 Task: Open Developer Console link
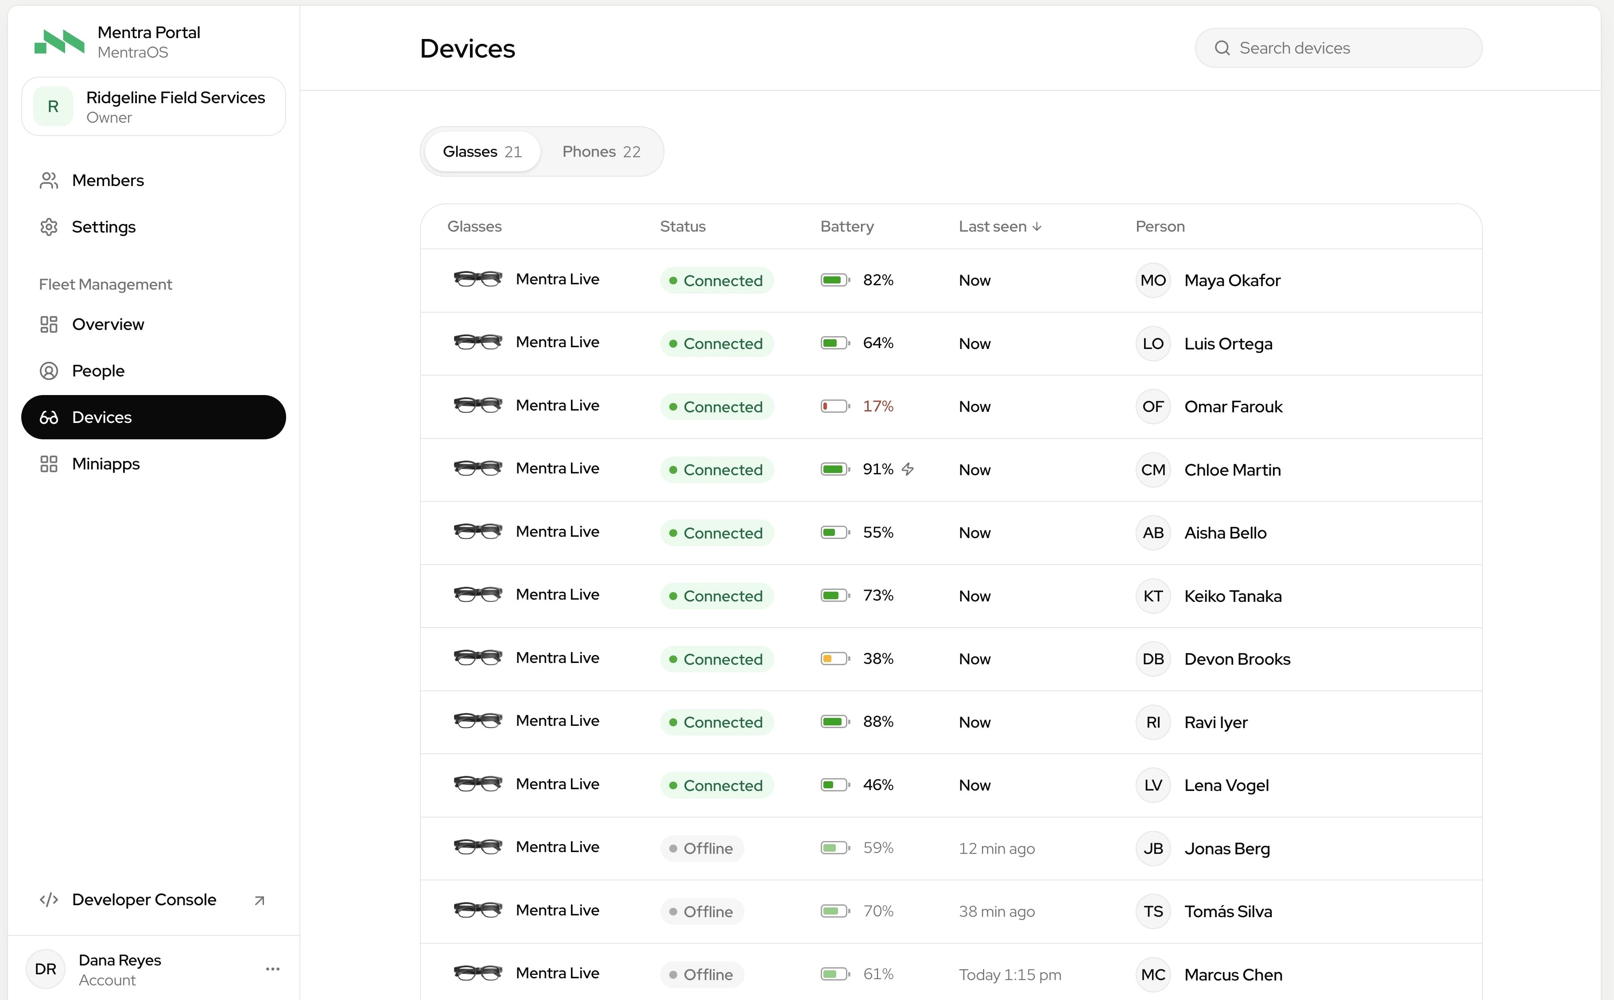click(153, 899)
